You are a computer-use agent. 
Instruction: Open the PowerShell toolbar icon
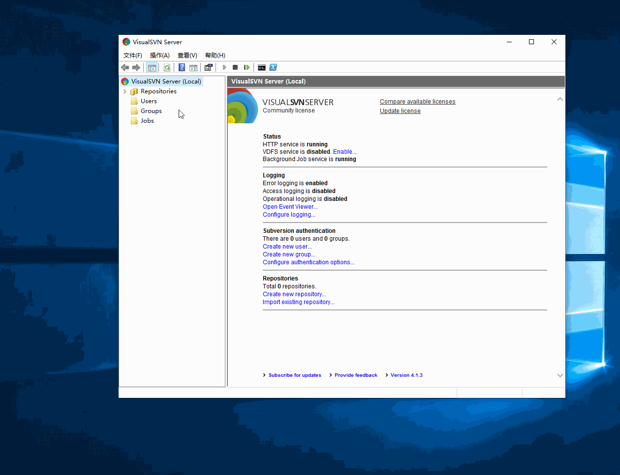(273, 67)
